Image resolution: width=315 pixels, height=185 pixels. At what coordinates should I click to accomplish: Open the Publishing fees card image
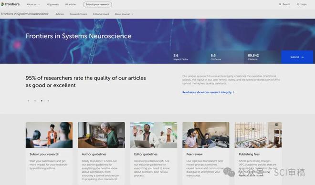pos(258,135)
